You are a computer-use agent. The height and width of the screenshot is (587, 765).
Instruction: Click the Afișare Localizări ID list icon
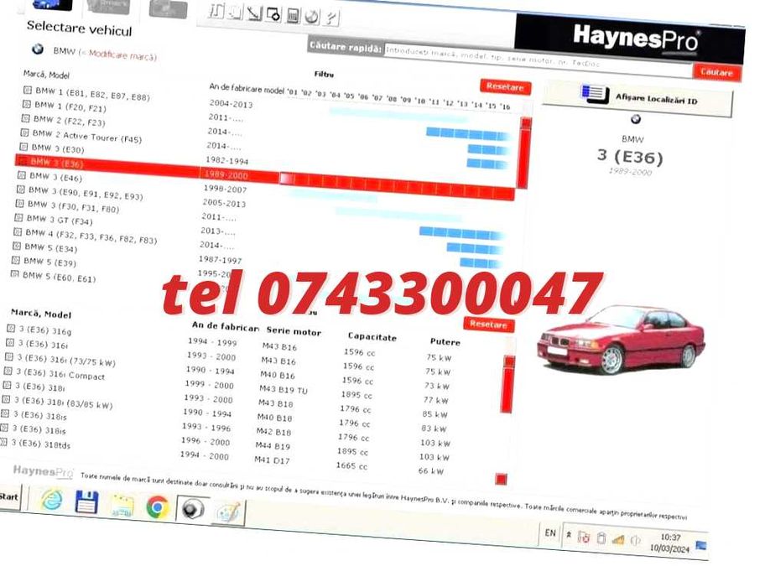595,94
